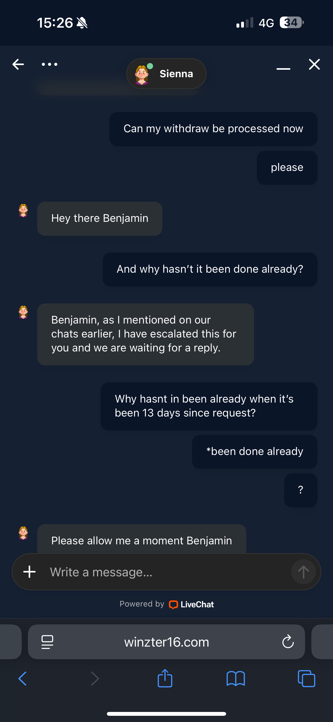The image size is (333, 722).
Task: Reload the page in Safari
Action: (x=288, y=642)
